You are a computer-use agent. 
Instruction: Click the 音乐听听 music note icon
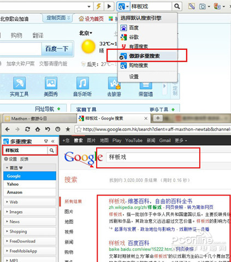tap(82, 83)
